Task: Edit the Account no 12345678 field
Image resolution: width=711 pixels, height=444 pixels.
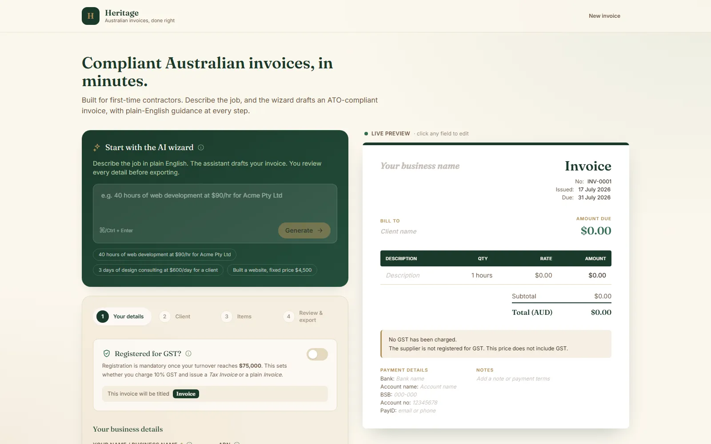Action: 425,403
